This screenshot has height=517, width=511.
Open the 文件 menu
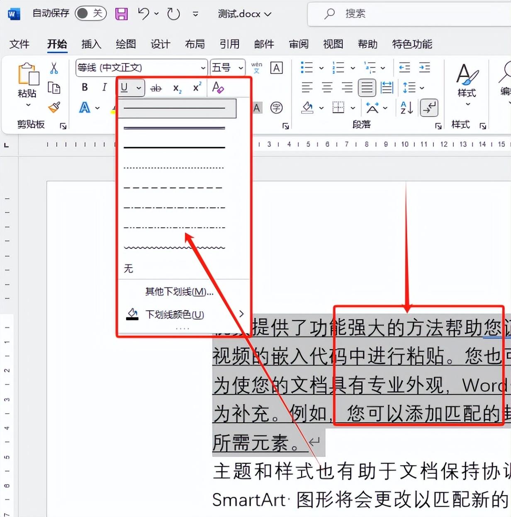click(x=19, y=44)
